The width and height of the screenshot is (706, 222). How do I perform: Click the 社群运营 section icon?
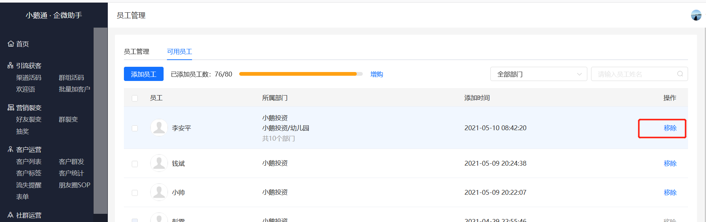[x=10, y=215]
